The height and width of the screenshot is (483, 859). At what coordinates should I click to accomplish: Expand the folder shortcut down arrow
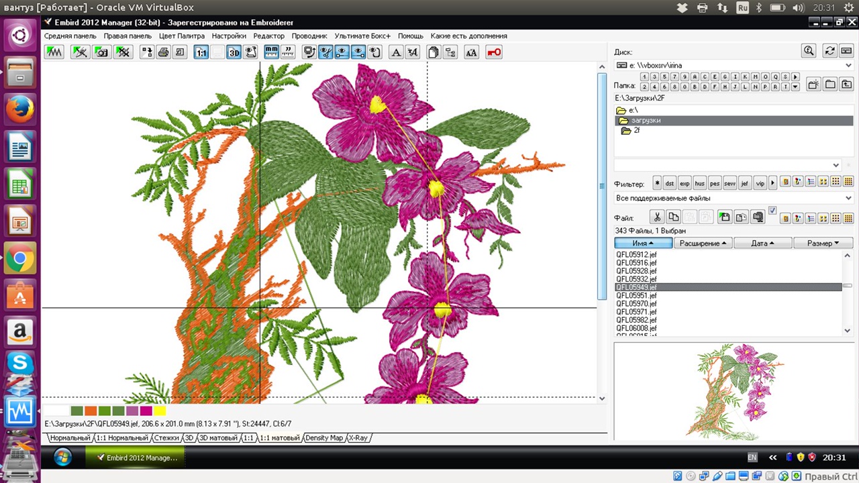795,87
